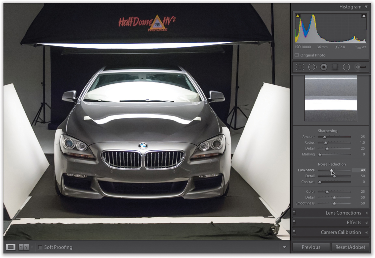Click the Luminance slider label
The image size is (375, 258).
click(x=306, y=170)
